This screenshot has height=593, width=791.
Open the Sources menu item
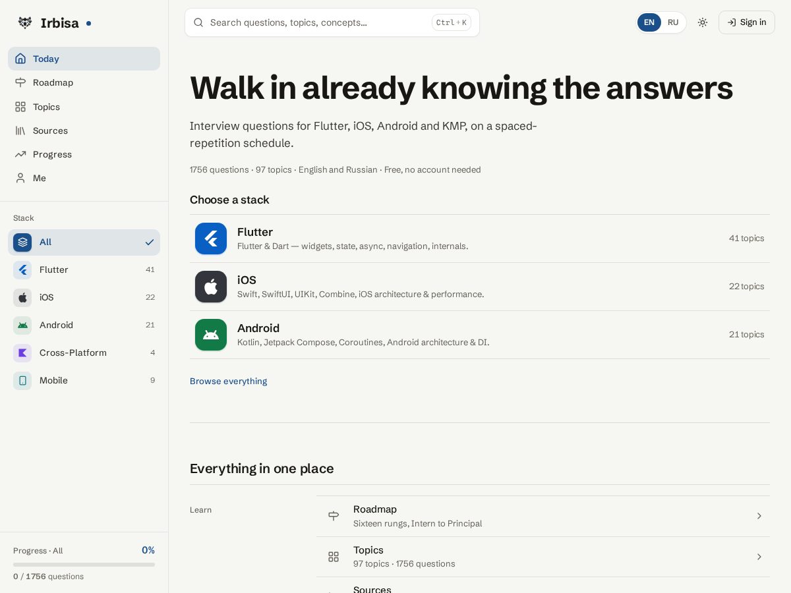(84, 130)
